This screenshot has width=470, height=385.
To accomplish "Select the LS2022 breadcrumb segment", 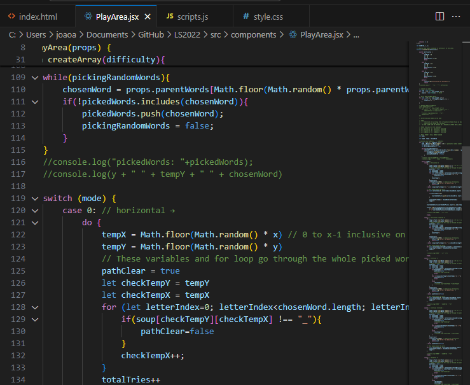I will pos(187,35).
